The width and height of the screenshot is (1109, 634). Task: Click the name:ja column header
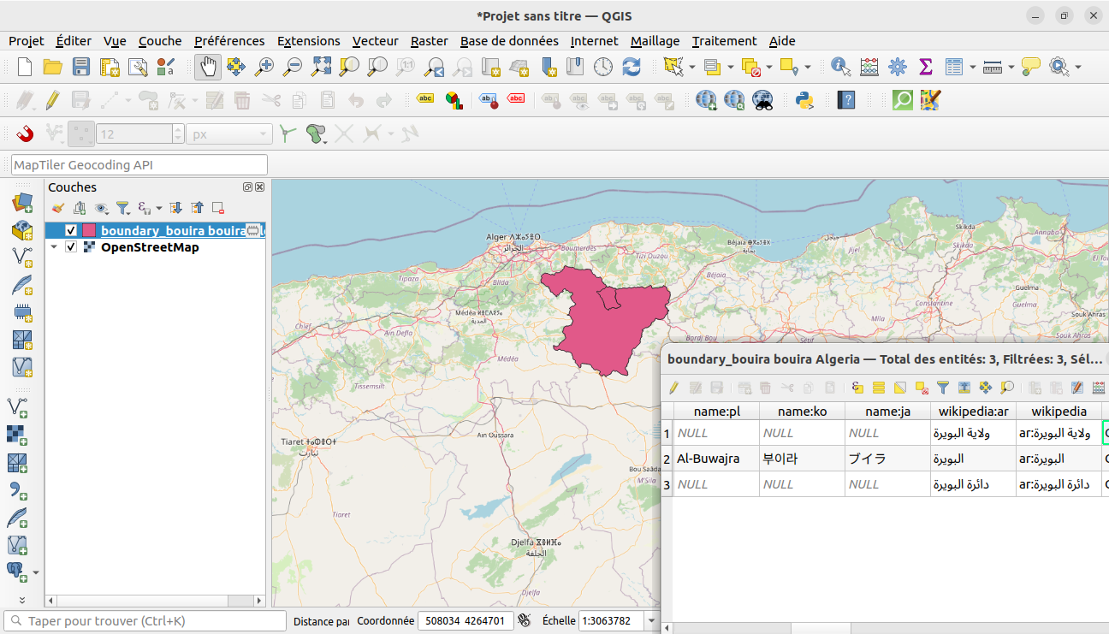887,412
